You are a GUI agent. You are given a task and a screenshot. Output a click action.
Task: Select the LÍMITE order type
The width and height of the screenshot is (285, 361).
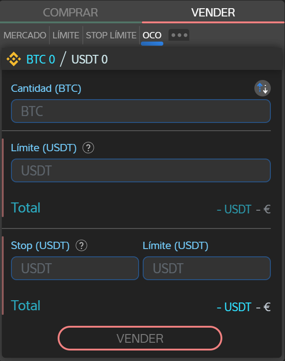(66, 35)
